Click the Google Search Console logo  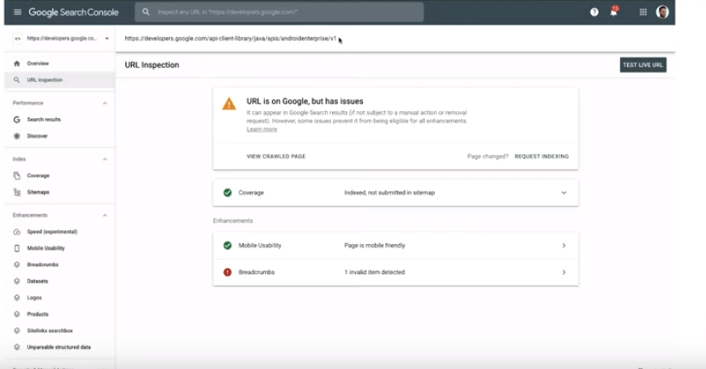click(74, 12)
